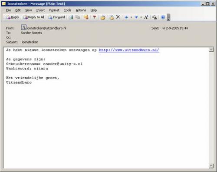217x172 pixels.
Task: Click the subject text 'loonstroken'
Action: 30,42
